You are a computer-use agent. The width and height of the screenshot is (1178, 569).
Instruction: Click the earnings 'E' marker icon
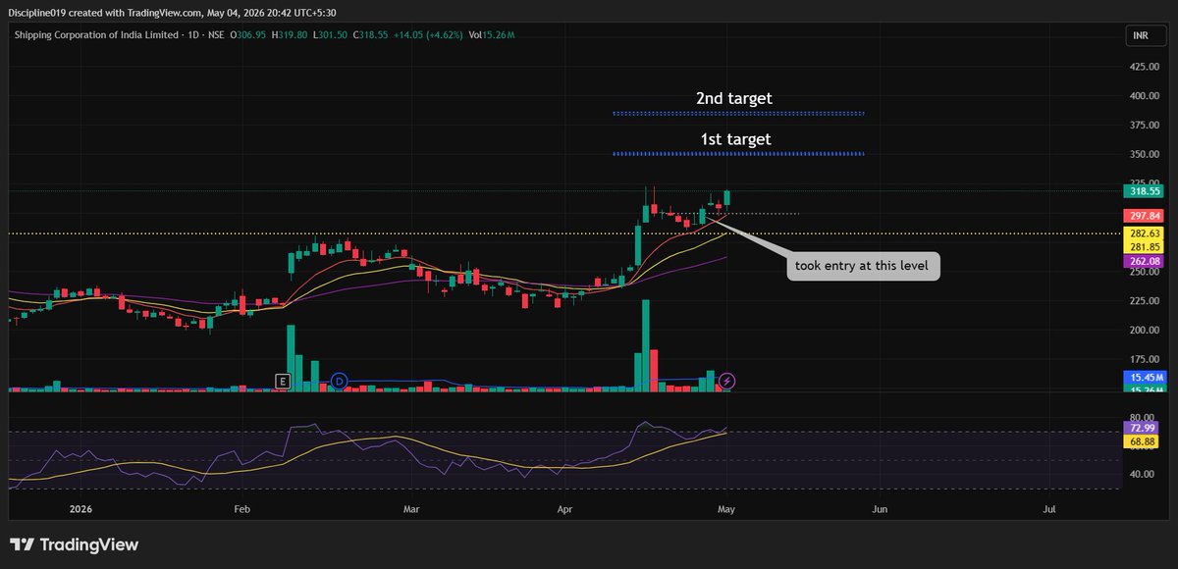point(284,380)
